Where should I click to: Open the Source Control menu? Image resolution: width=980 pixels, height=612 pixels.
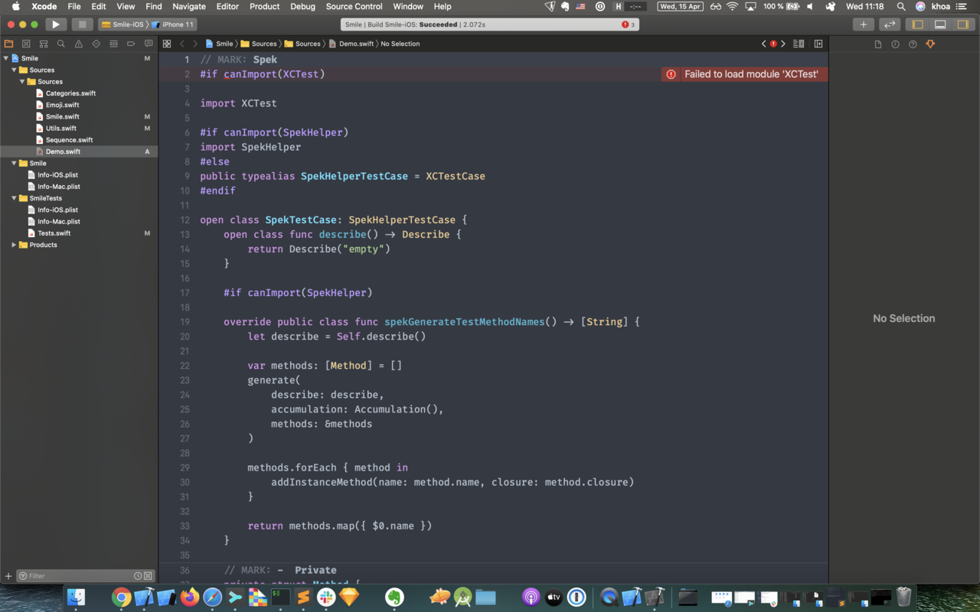point(354,6)
